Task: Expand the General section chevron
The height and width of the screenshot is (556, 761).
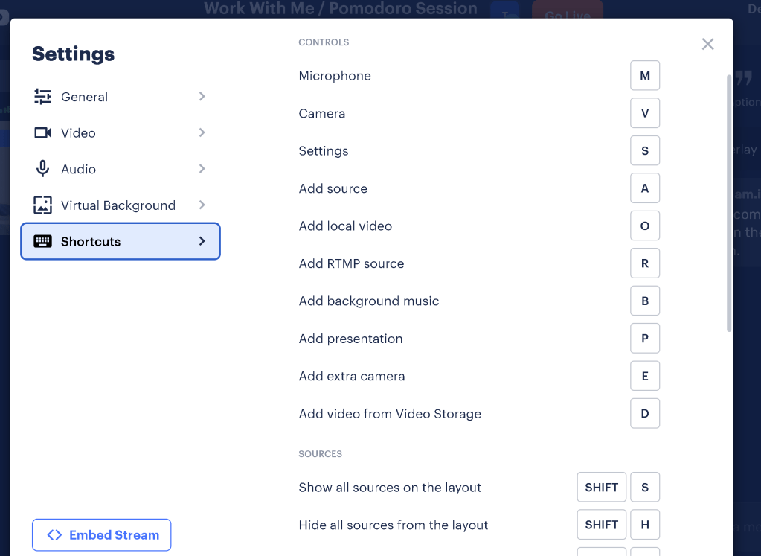Action: [x=202, y=97]
